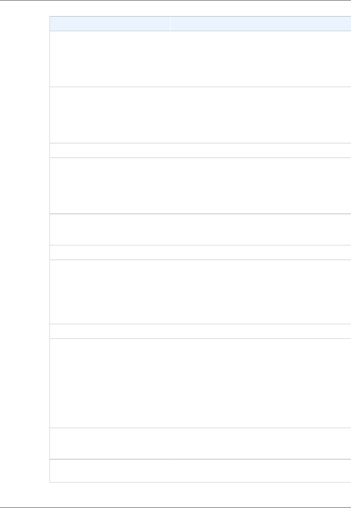Click the second body row's narrow cell

click(110, 115)
